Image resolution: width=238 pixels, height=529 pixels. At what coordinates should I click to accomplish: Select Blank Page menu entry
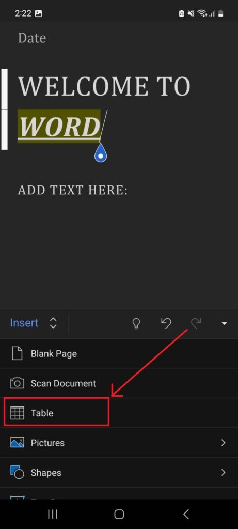point(119,353)
